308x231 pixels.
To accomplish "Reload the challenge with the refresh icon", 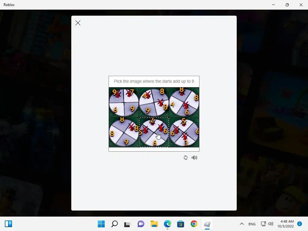I will pyautogui.click(x=186, y=158).
